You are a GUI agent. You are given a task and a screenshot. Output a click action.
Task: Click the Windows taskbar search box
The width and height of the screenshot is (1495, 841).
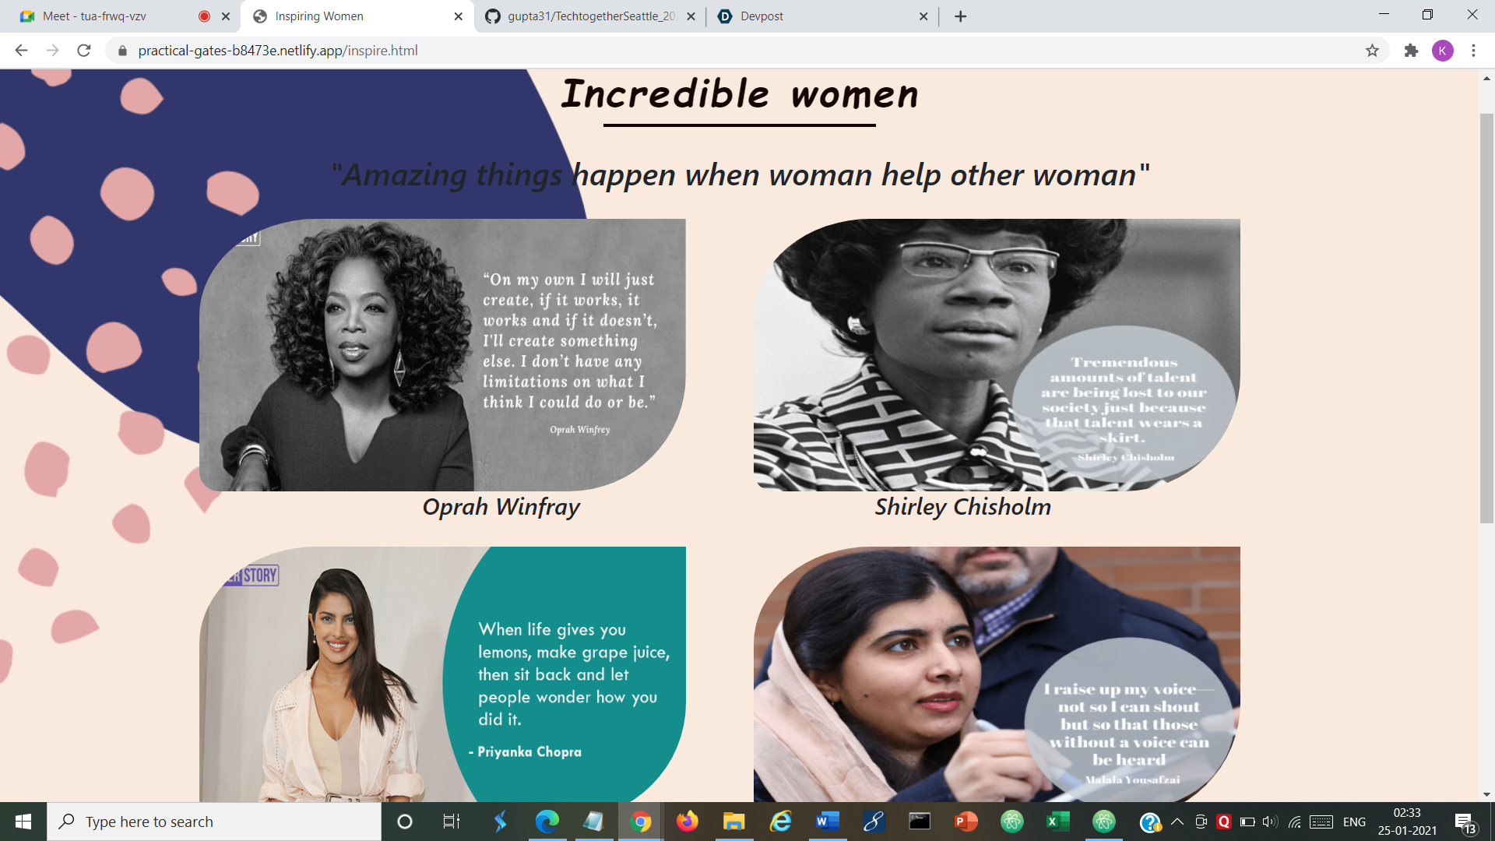pos(214,822)
